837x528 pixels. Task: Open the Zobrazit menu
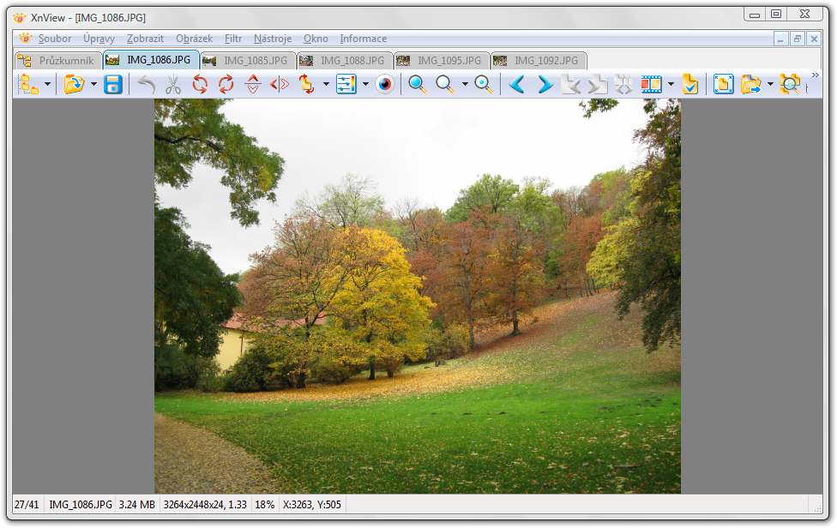[x=145, y=39]
